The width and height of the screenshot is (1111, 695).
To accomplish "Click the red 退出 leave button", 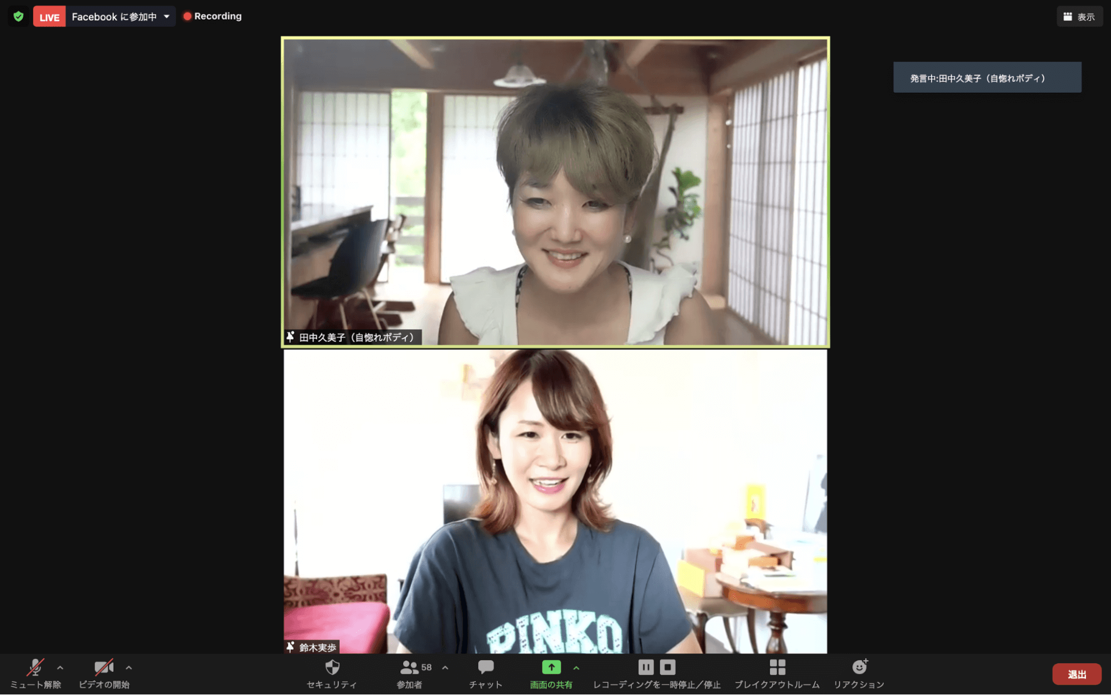I will [x=1077, y=674].
